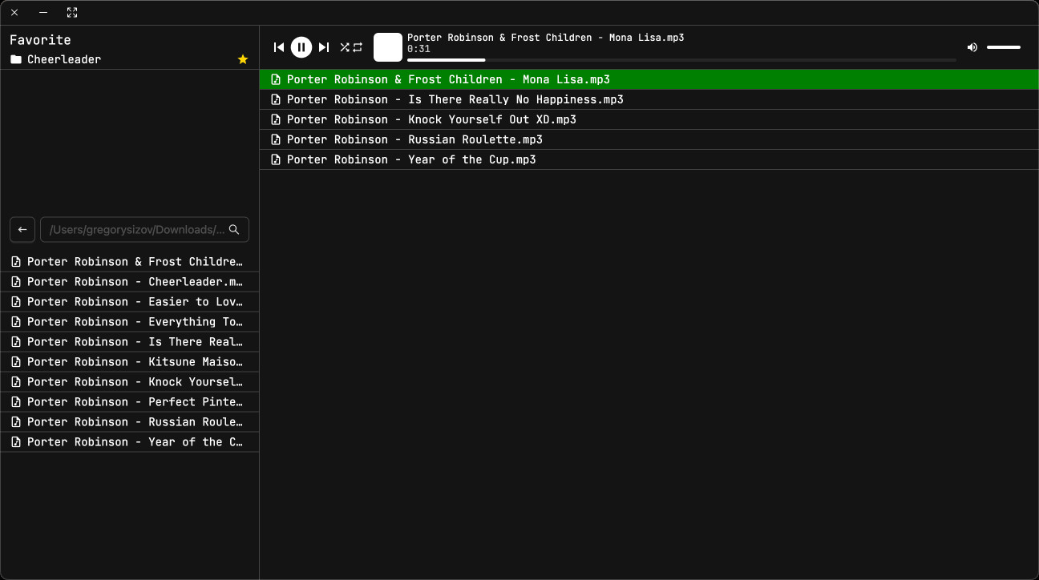Select Is There Really file in file browser
The image size is (1039, 580).
pyautogui.click(x=129, y=342)
